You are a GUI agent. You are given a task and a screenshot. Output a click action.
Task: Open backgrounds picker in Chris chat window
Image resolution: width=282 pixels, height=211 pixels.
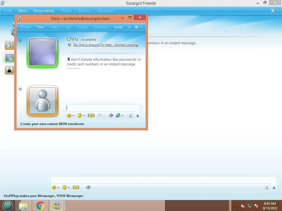118,115
